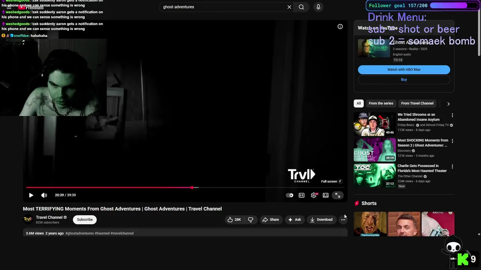Open Ghost Adventures series thumbnail
This screenshot has width=481, height=270.
(374, 48)
